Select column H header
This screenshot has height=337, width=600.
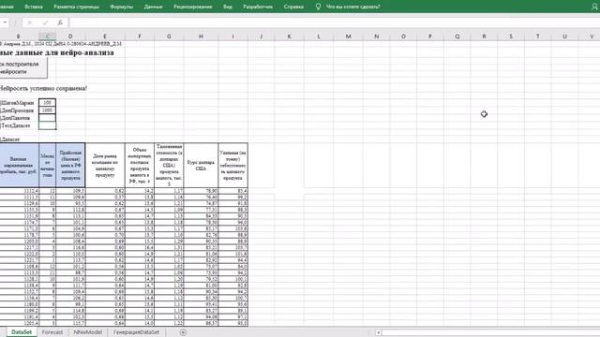(x=201, y=37)
